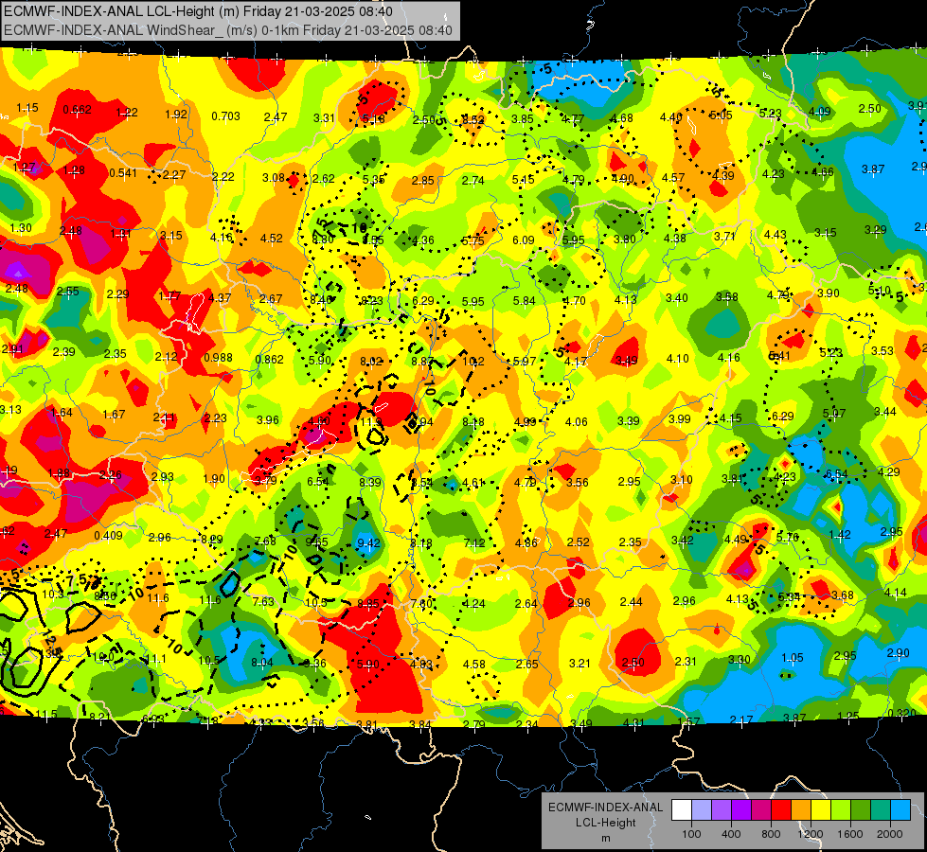
Task: Click the grid value 4.58
Action: coord(474,665)
